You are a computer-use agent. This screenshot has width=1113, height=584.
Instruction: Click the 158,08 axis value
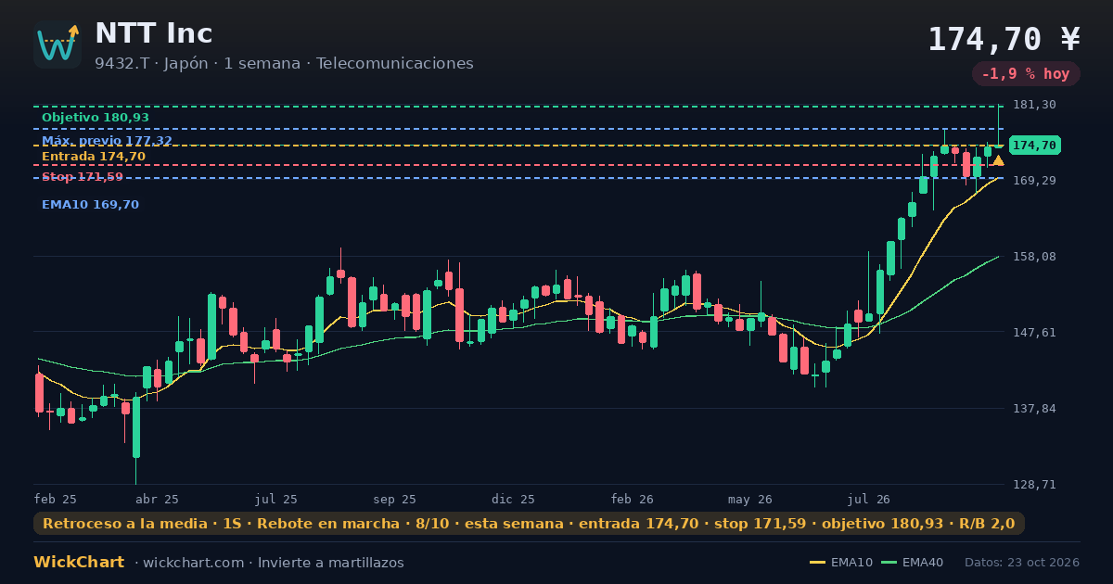point(1034,257)
